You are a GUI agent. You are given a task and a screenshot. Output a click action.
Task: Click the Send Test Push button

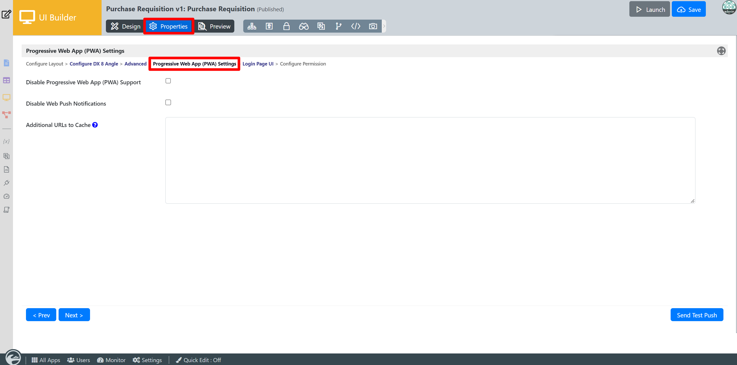click(x=697, y=315)
